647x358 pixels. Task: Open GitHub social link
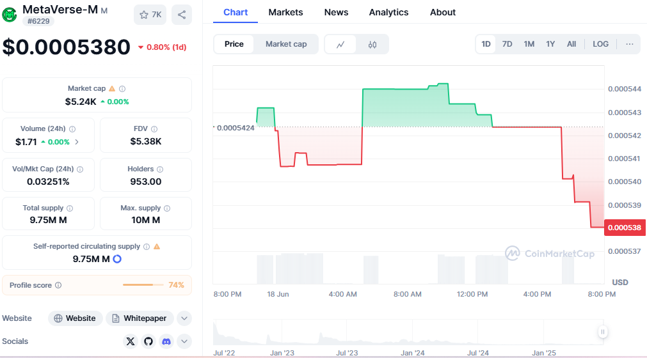click(x=148, y=341)
